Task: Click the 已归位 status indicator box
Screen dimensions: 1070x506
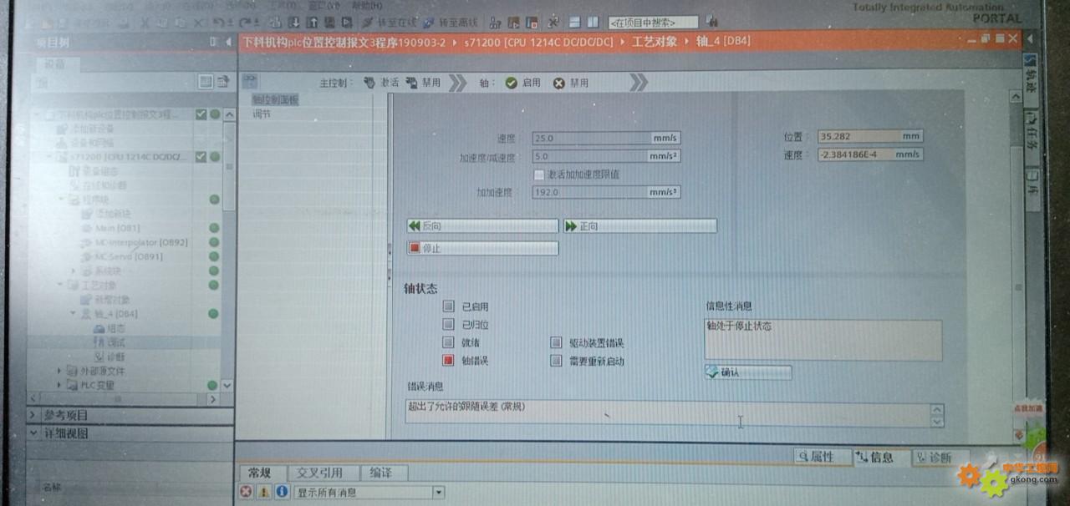Action: (x=449, y=325)
